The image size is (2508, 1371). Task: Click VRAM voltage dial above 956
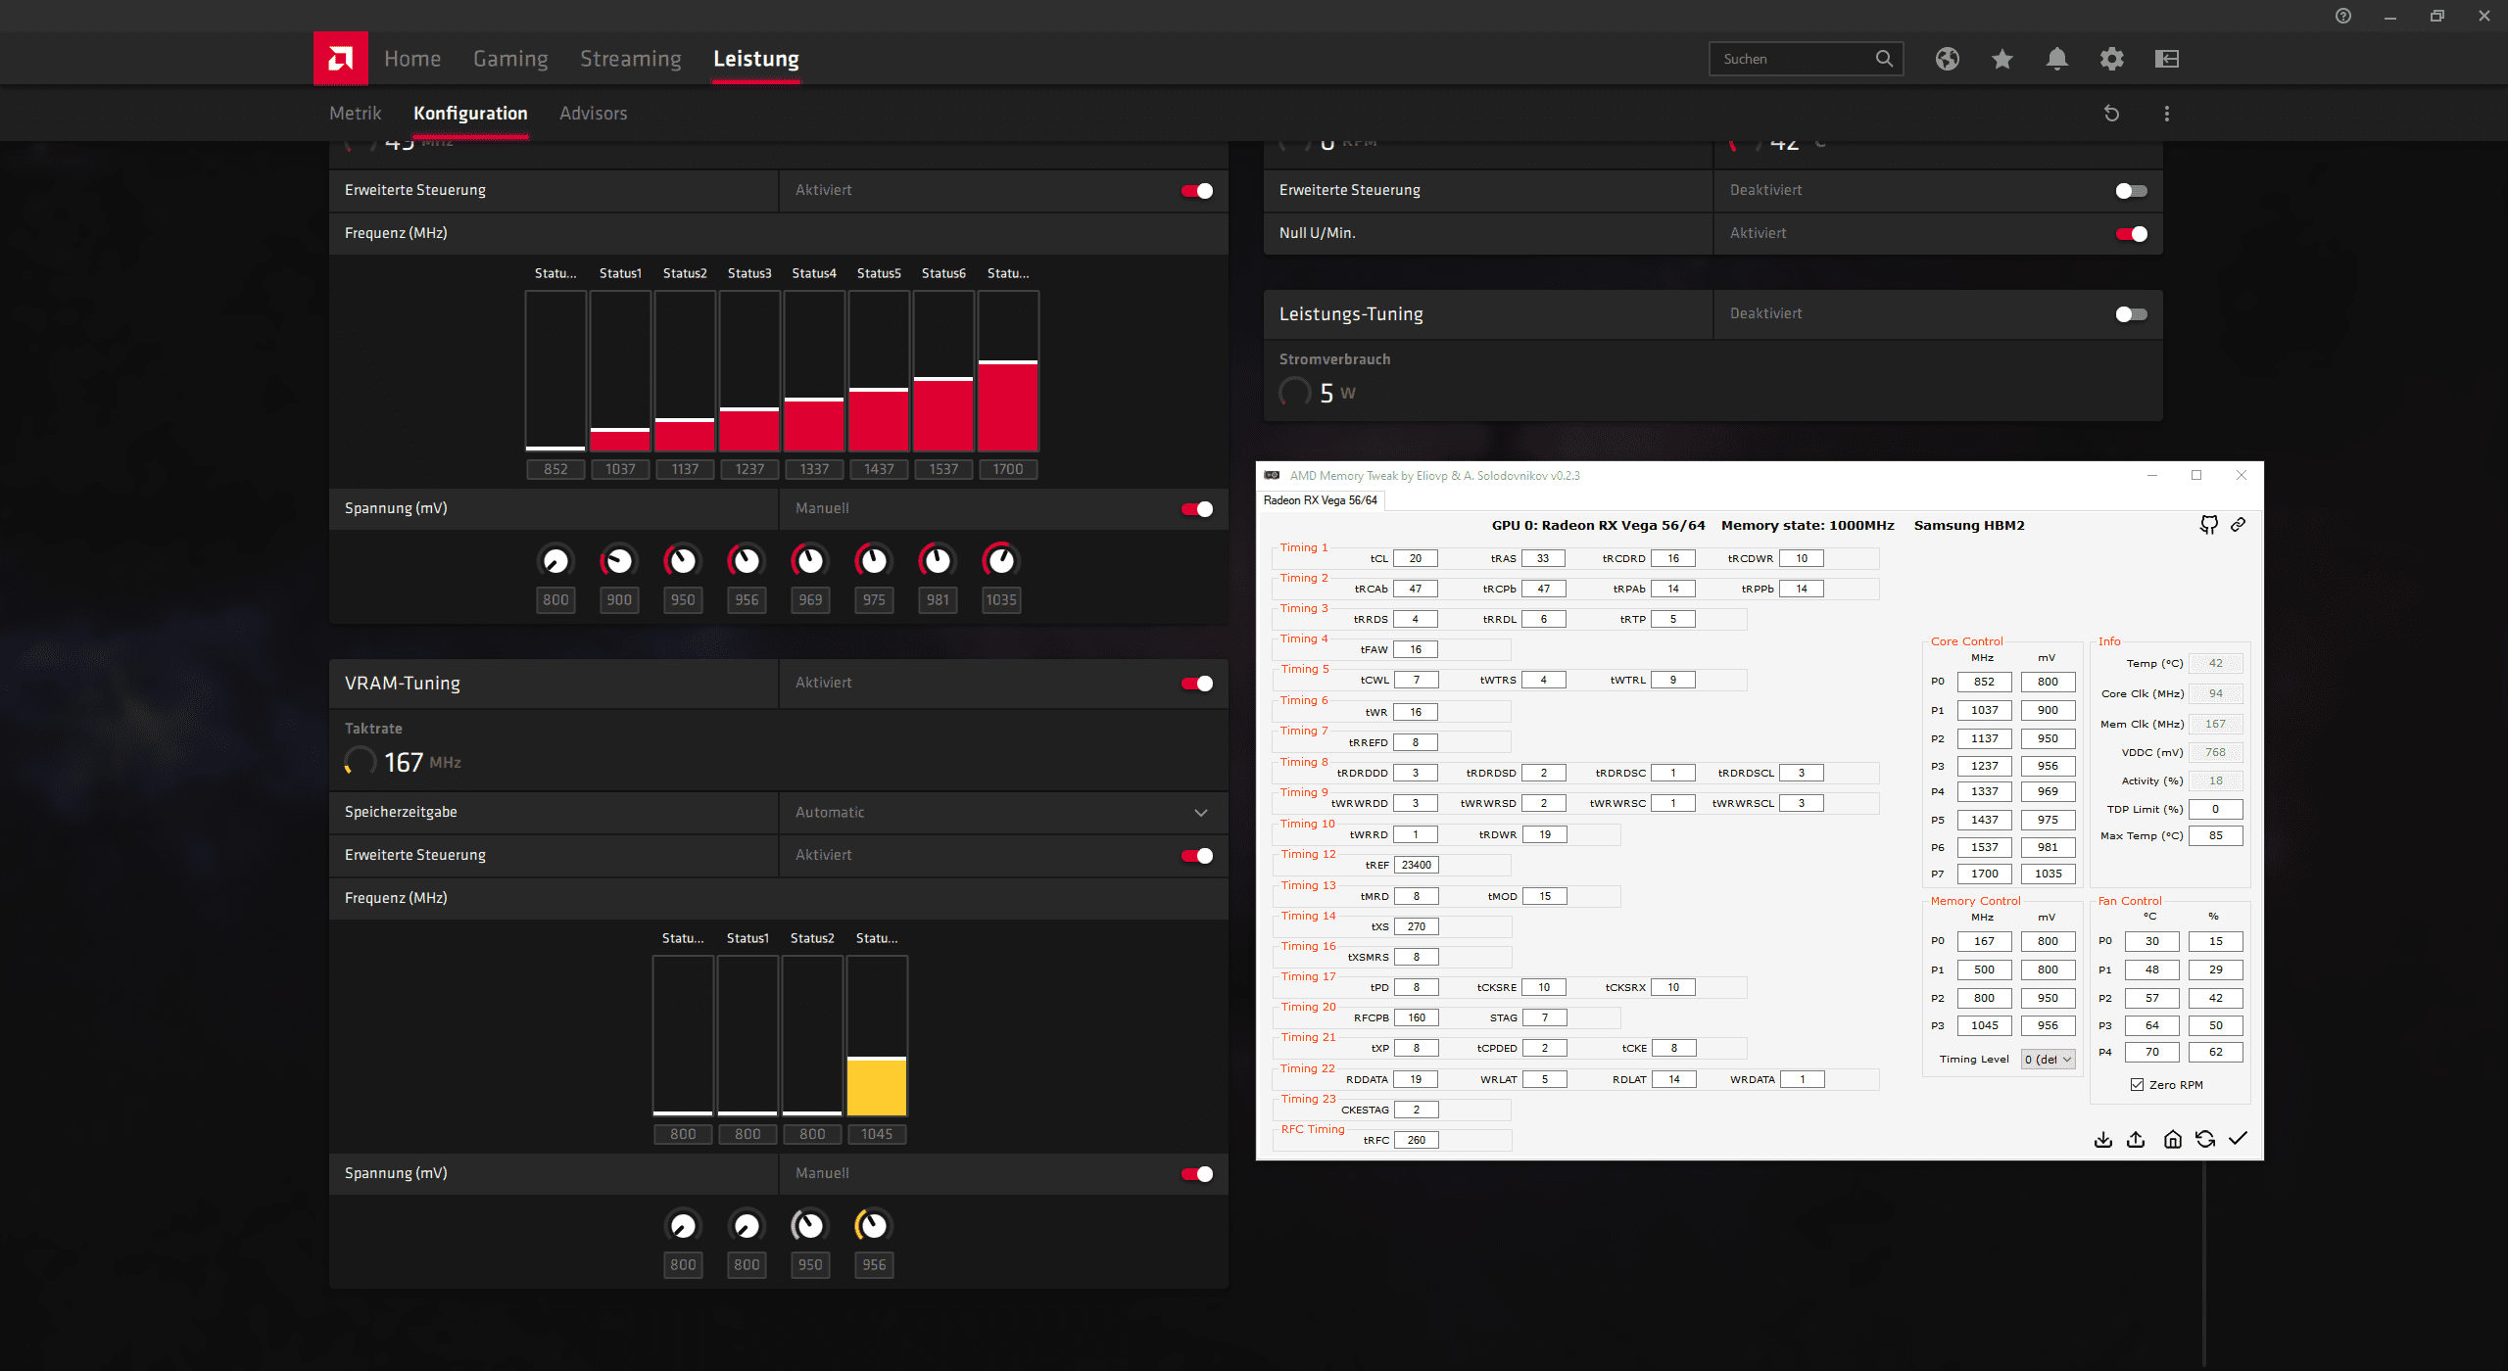click(874, 1226)
